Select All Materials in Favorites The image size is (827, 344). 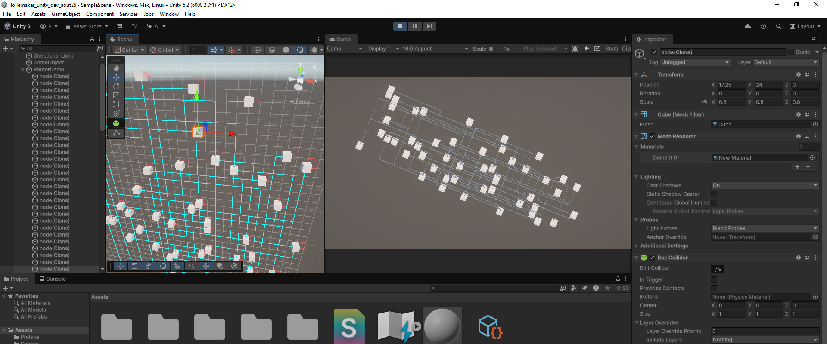[x=35, y=303]
